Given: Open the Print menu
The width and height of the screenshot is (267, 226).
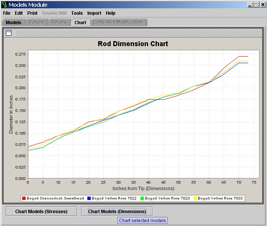Looking at the screenshot, I should [x=32, y=13].
